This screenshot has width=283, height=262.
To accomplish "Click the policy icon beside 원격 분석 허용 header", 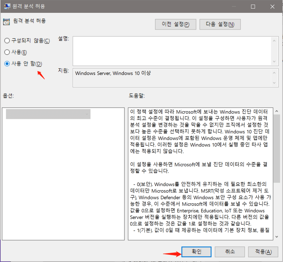I will (6, 21).
